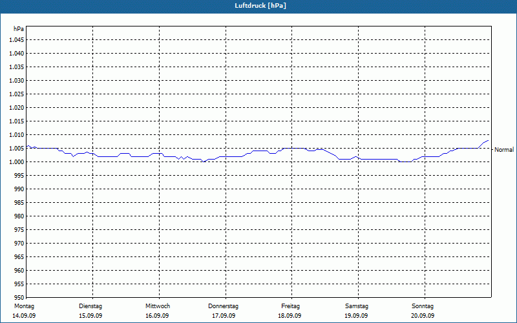
Task: Click the date 18.09.09
Action: coord(290,316)
